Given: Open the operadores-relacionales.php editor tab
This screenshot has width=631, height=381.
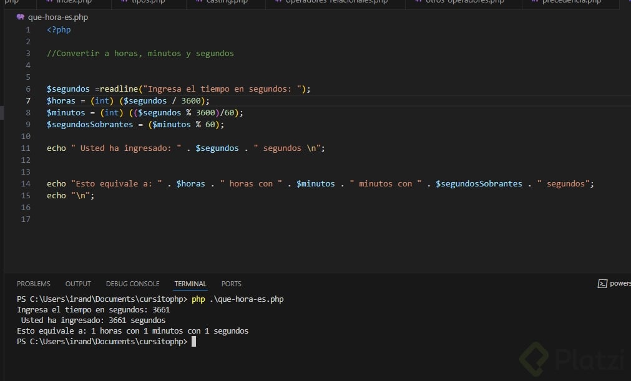Looking at the screenshot, I should coord(336,2).
